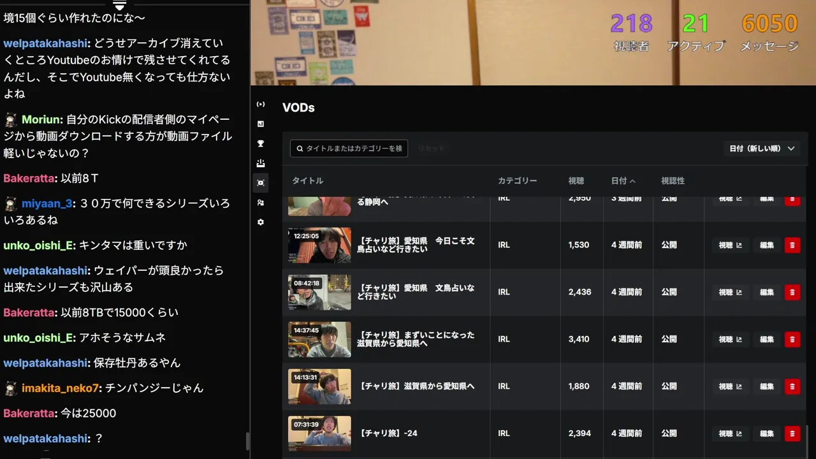
Task: Open the stream/live icon in dashboard sidebar
Action: pyautogui.click(x=261, y=104)
